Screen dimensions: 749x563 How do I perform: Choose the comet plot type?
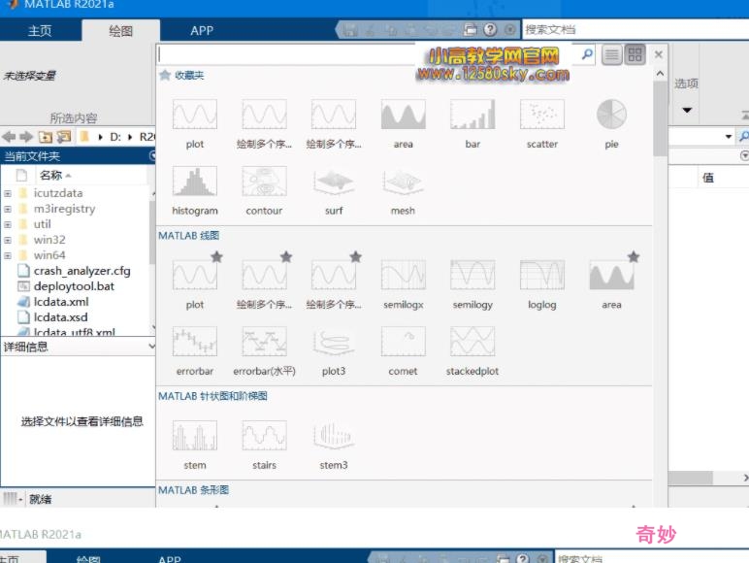(404, 350)
